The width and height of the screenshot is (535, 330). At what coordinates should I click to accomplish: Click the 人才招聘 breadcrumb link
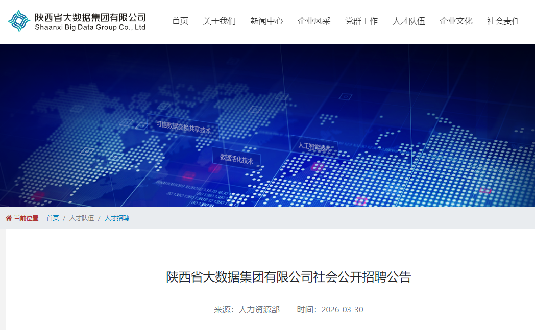pos(117,218)
